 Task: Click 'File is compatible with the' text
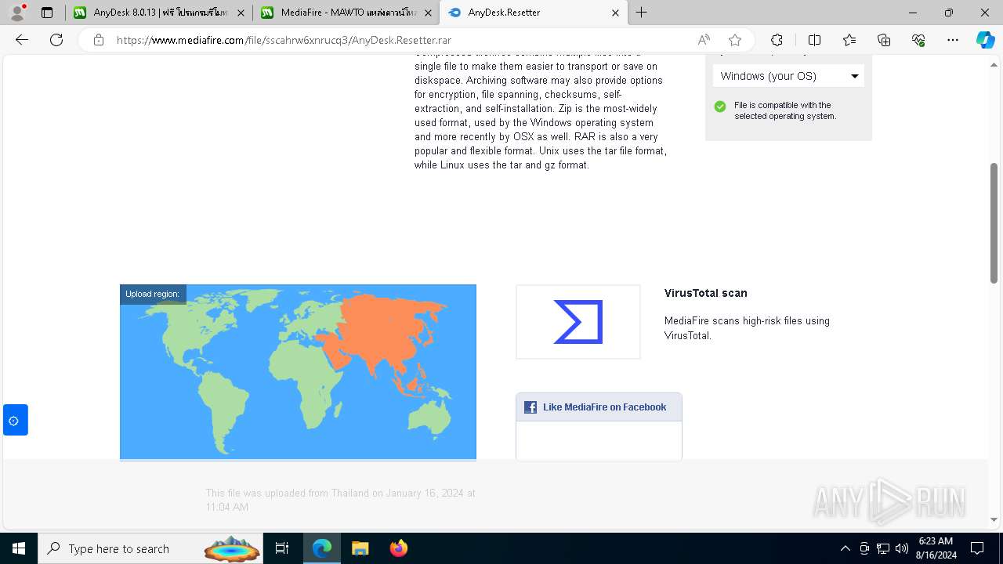(x=782, y=105)
